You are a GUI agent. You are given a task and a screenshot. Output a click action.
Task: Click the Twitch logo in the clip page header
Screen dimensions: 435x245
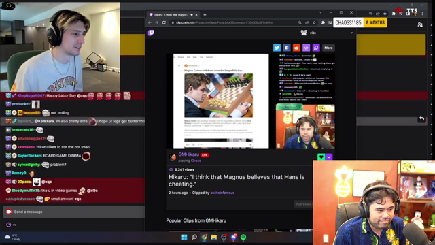coord(151,33)
